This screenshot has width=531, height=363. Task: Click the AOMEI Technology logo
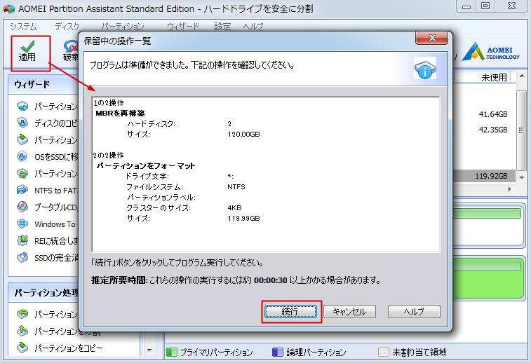click(490, 52)
